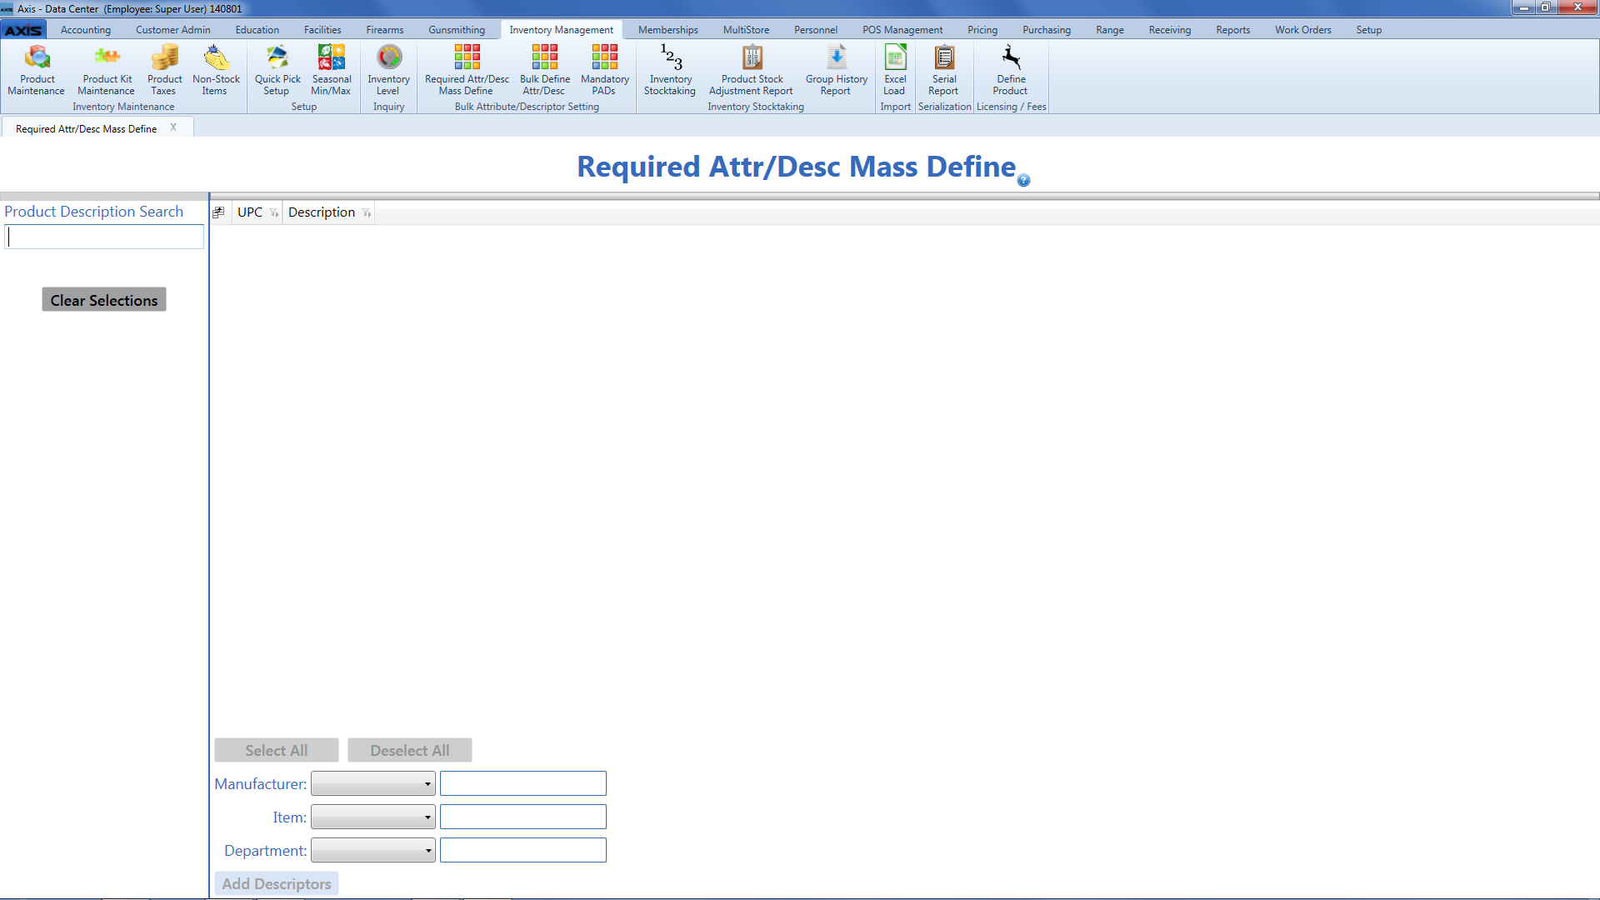The width and height of the screenshot is (1600, 900).
Task: Open Required Attr/Desc Mass Define ribbon icon
Action: pyautogui.click(x=467, y=70)
